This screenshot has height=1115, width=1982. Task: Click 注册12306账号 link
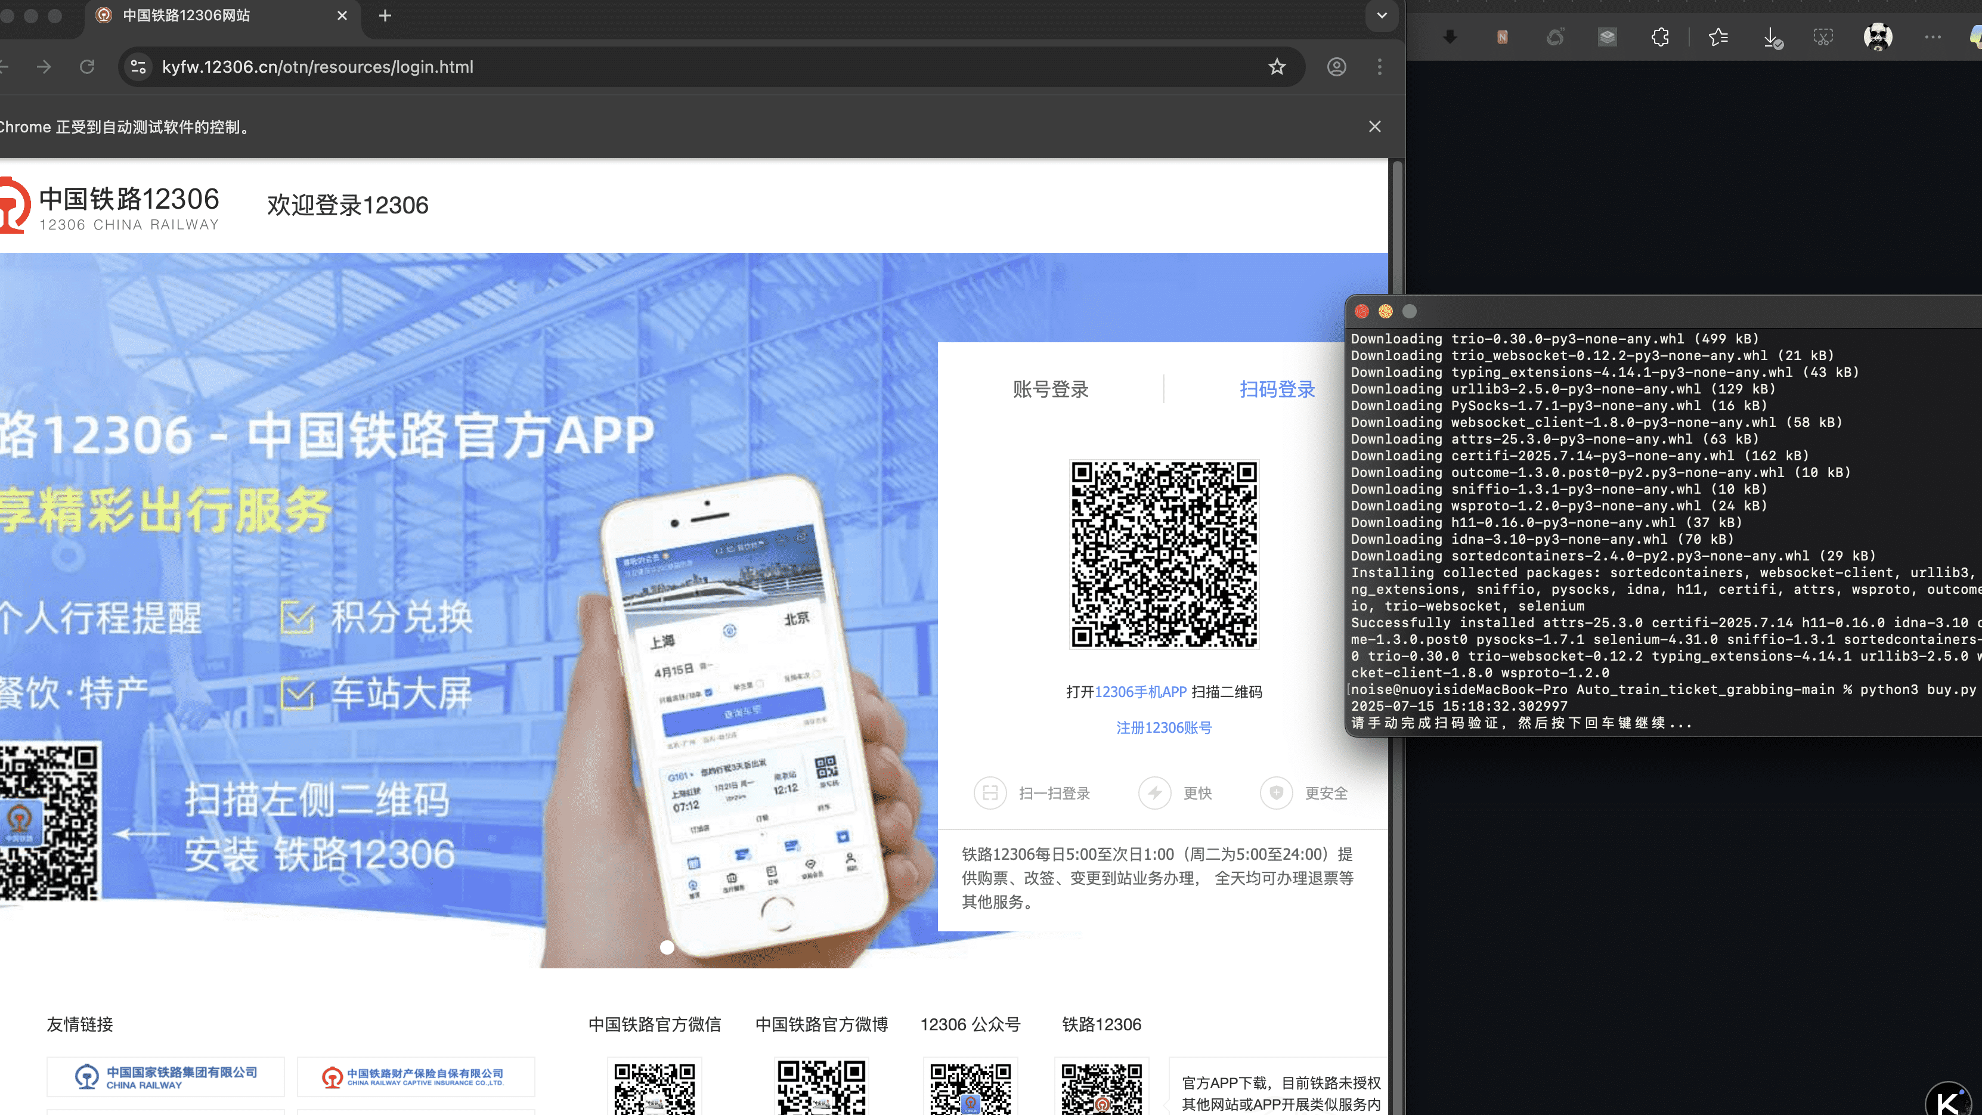coord(1163,727)
